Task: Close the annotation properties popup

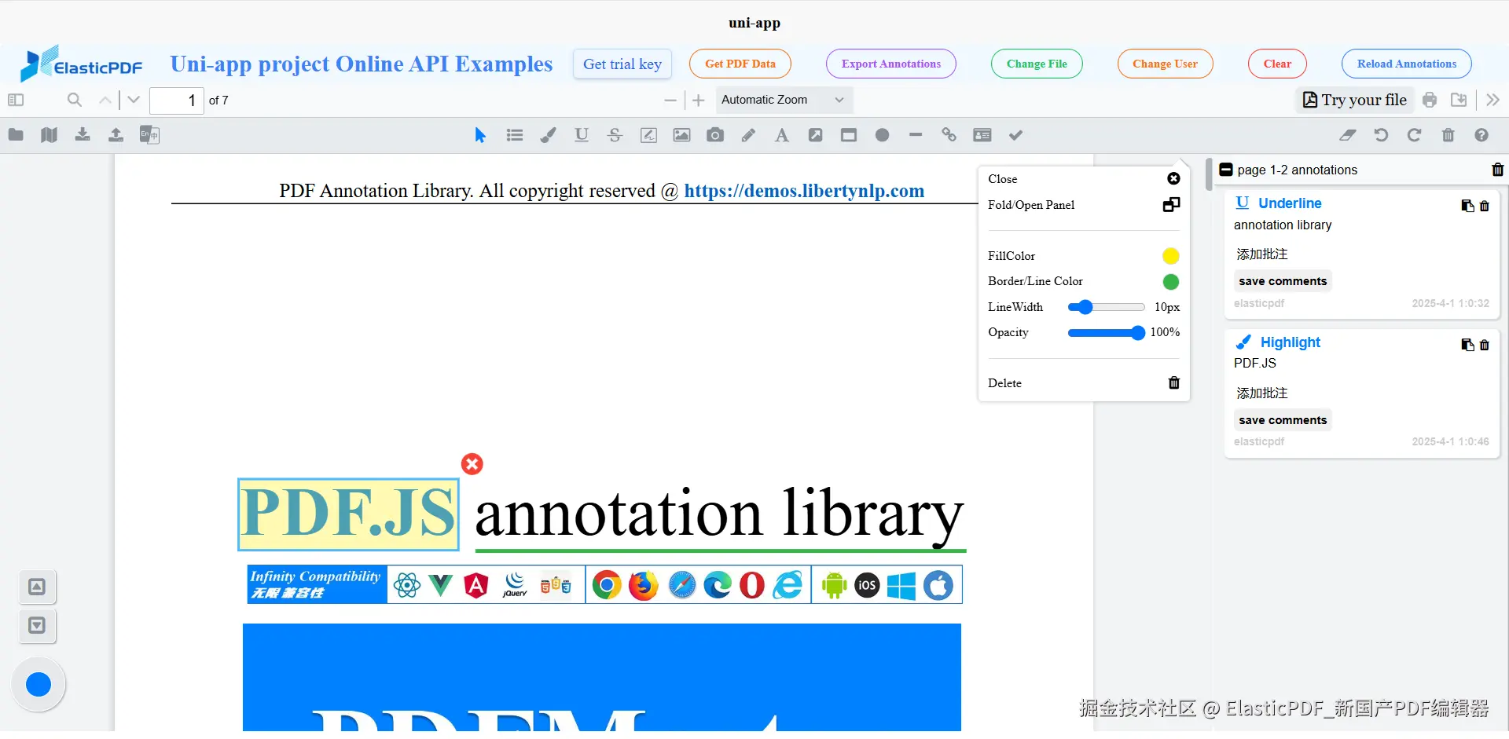Action: coord(1173,179)
